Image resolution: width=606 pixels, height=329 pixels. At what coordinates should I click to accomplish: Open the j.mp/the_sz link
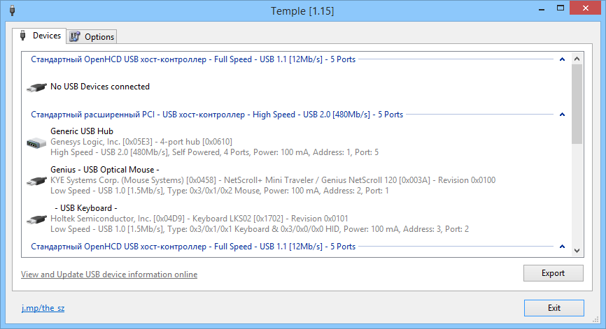43,308
